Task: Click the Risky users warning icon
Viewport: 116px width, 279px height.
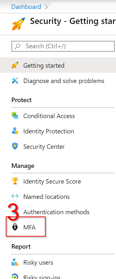Action: [x=15, y=262]
